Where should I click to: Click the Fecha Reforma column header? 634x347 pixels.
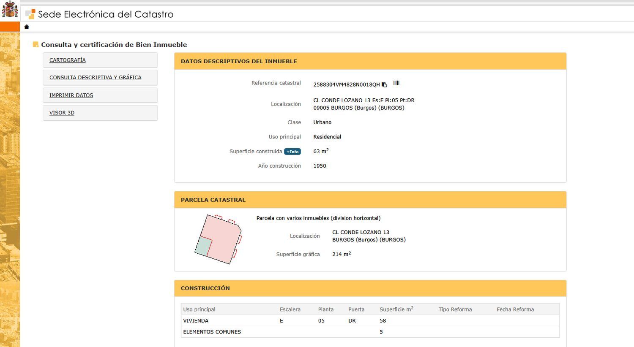pos(515,309)
